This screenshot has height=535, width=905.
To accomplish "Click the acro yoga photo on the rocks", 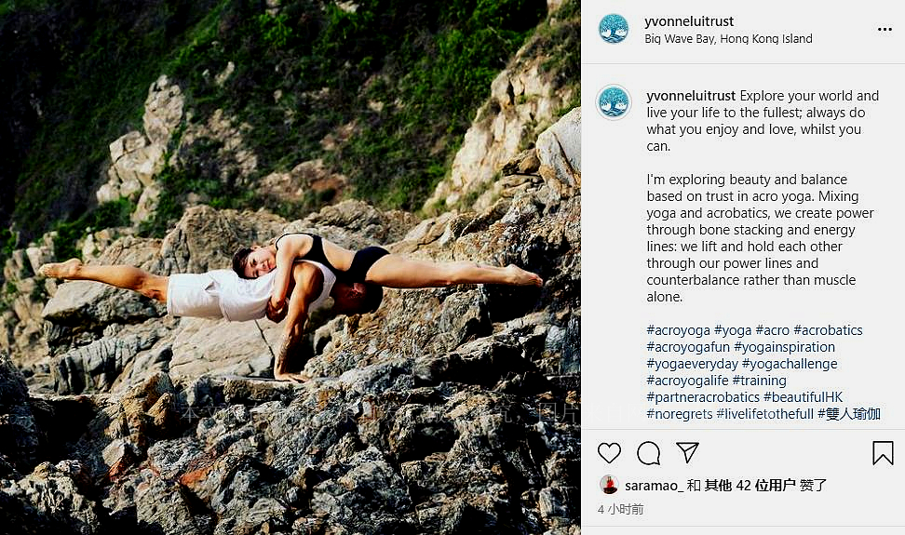I will pos(290,268).
